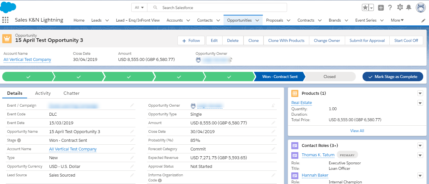The width and height of the screenshot is (429, 184).
Task: Expand the Accounts tab chevron
Action: click(x=188, y=20)
